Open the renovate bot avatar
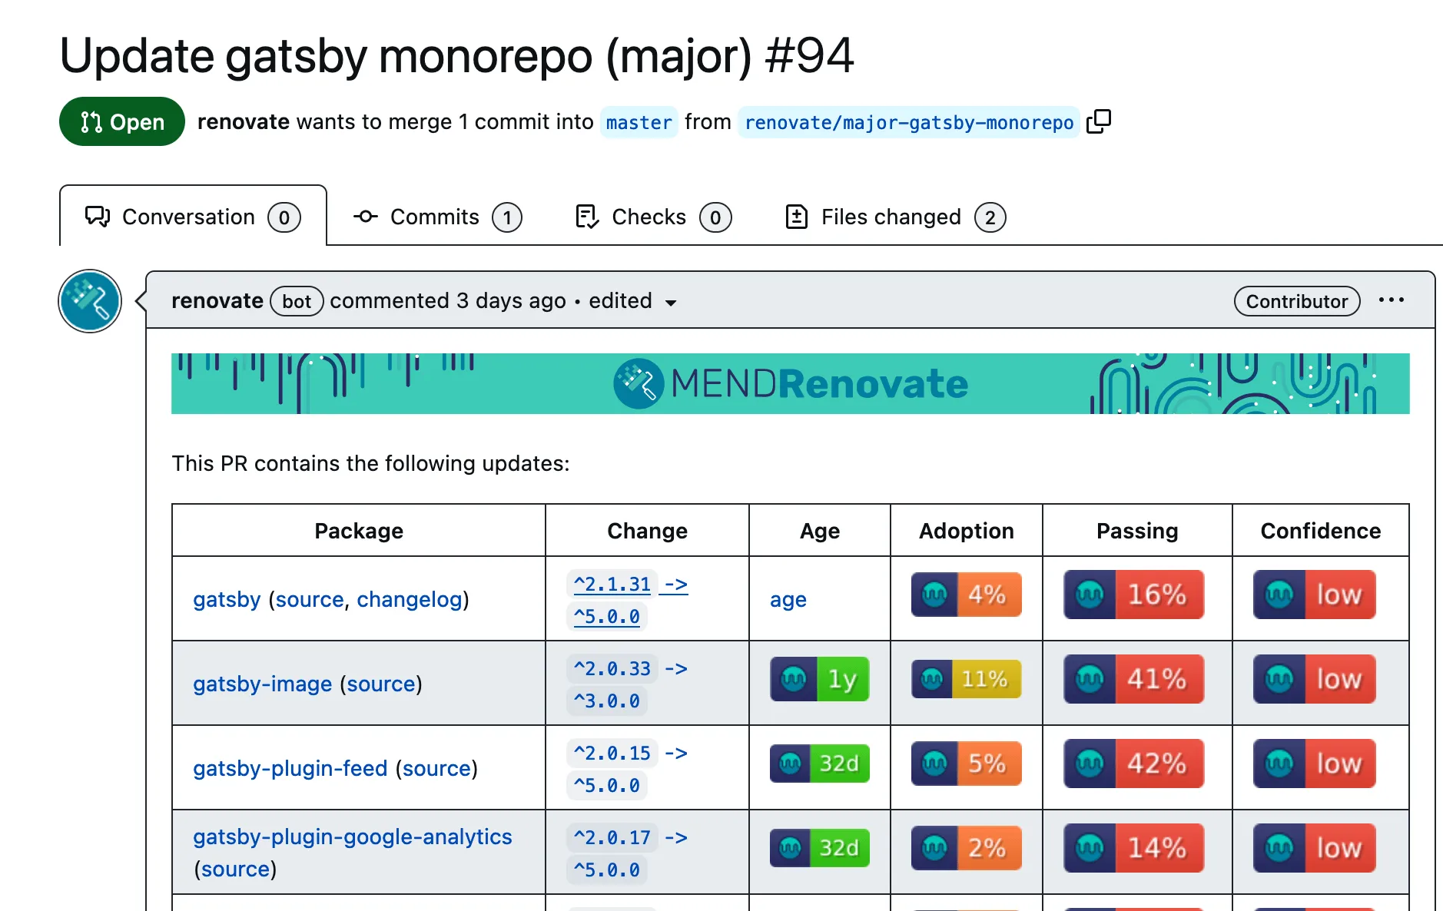Image resolution: width=1443 pixels, height=911 pixels. point(89,301)
